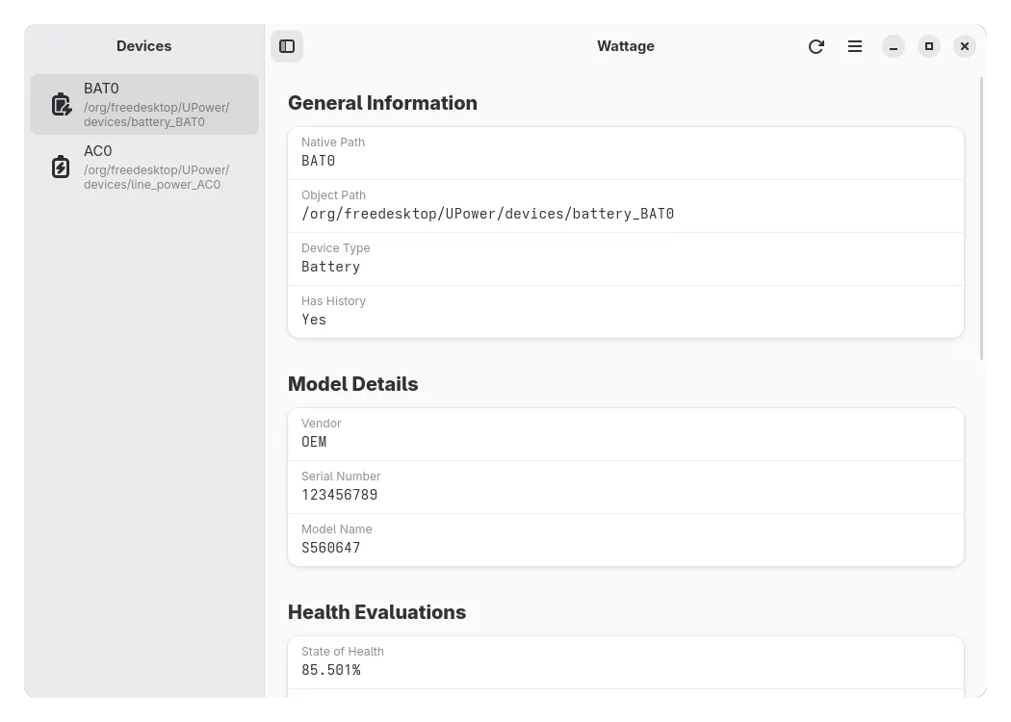Select the AC0 line power device
The image size is (1011, 722).
point(144,167)
